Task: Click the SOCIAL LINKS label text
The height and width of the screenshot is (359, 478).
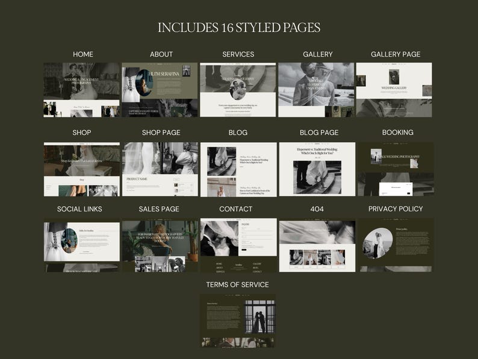Action: (79, 209)
